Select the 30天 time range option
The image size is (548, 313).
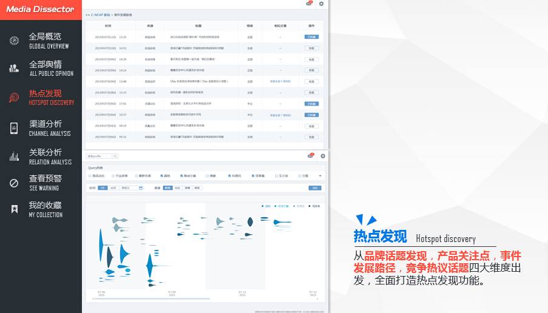click(113, 188)
